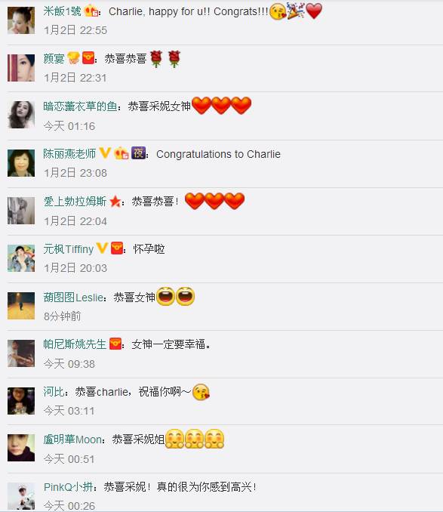Open user profile 葫图图Leslie
Screen dimensions: 443x512
point(73,297)
